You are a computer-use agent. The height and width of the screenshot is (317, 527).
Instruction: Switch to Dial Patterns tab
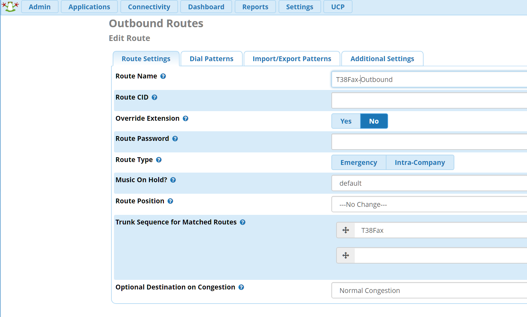211,59
